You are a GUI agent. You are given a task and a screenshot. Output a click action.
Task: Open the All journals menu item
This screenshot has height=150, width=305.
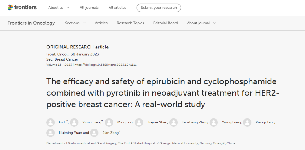pos(89,8)
